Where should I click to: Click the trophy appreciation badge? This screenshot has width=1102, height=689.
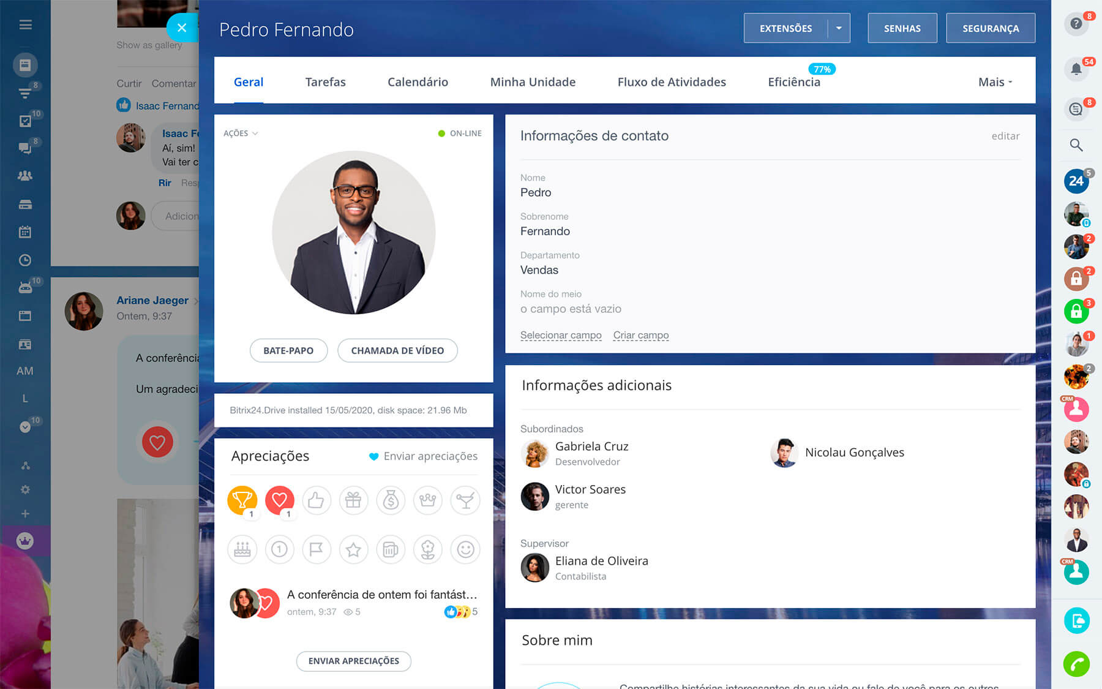coord(242,500)
